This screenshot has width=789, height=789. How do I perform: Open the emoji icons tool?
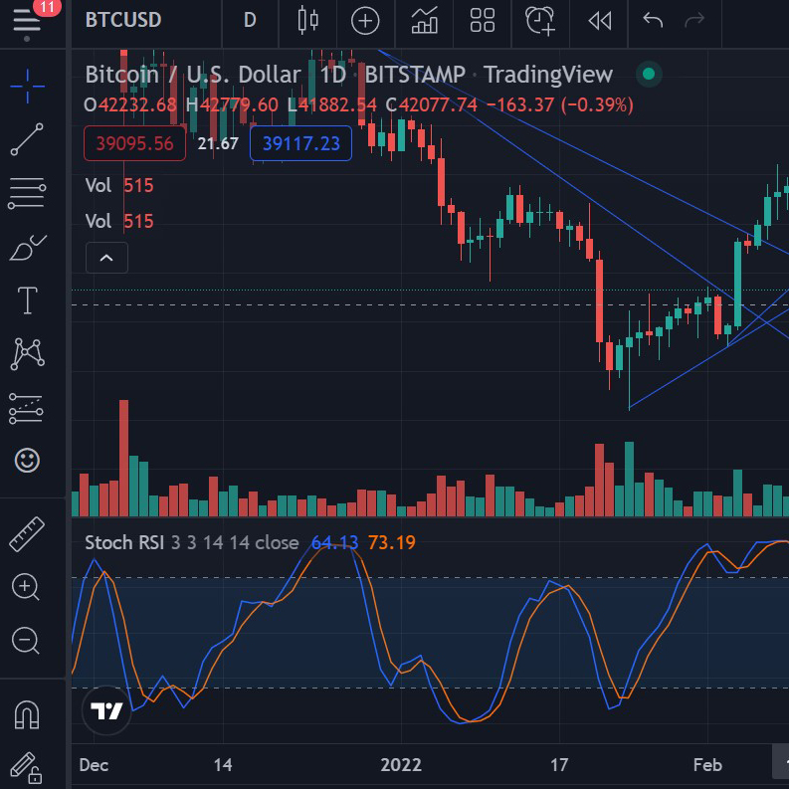pyautogui.click(x=27, y=460)
